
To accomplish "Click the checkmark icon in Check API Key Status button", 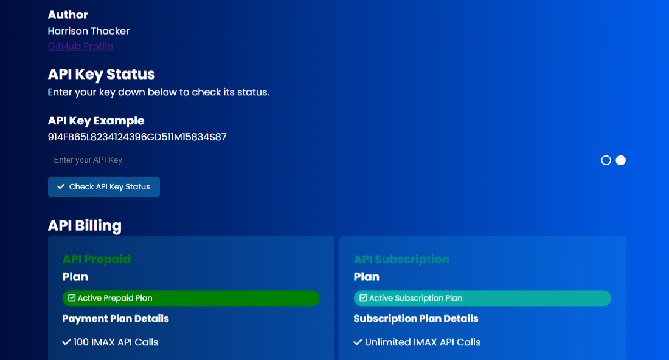I will click(x=61, y=187).
